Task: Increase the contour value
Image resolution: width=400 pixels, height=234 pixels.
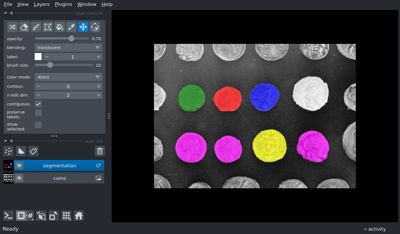Action: coord(98,87)
